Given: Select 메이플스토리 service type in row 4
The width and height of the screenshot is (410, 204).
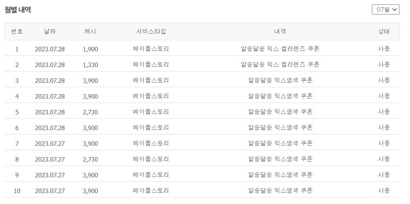Looking at the screenshot, I should 151,96.
